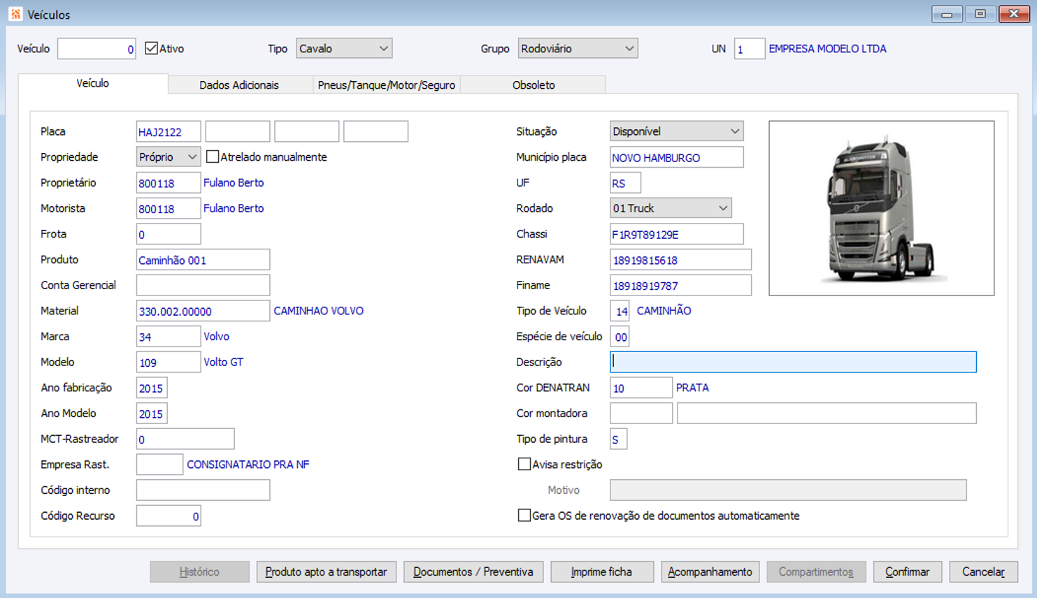Click the Imprime ficha button

click(602, 571)
